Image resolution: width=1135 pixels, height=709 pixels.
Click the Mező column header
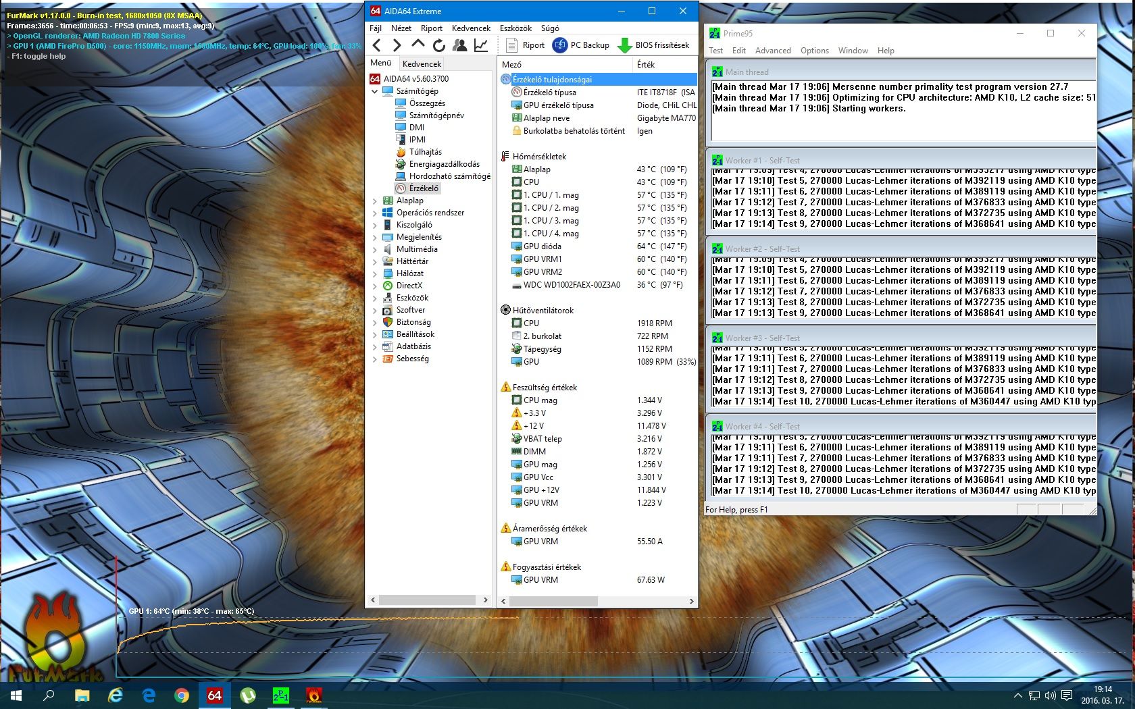click(565, 64)
